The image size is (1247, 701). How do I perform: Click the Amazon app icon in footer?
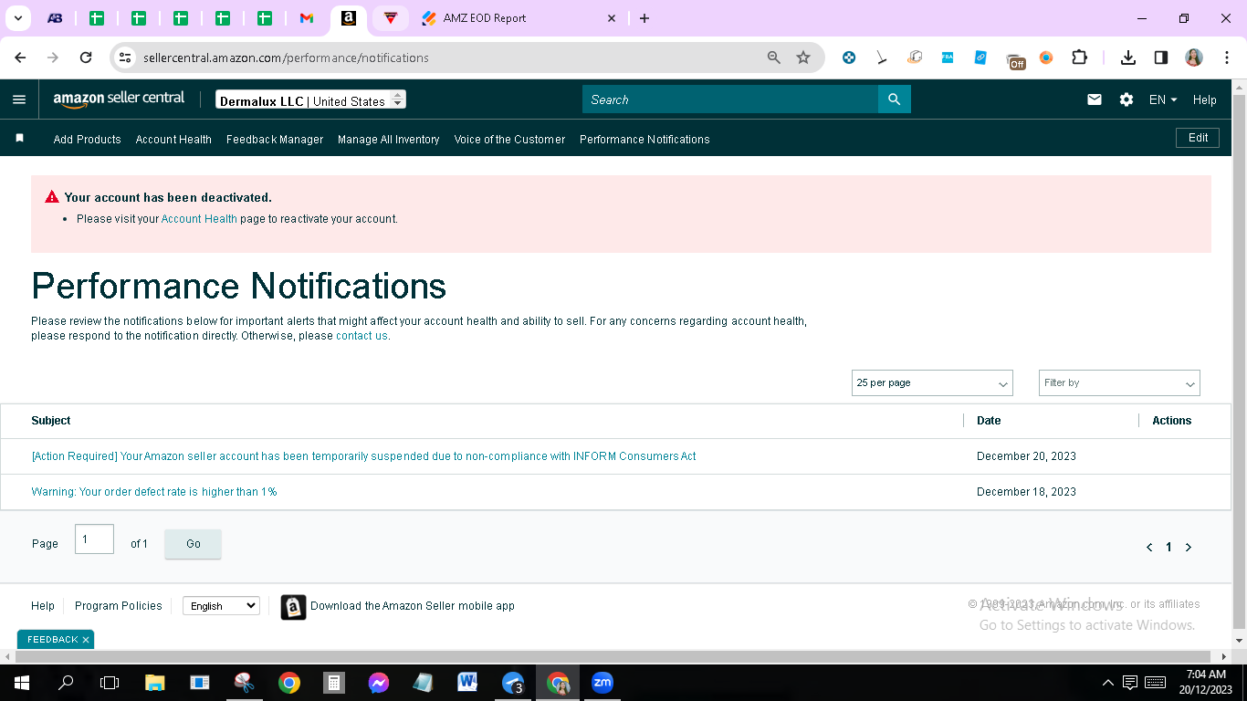pyautogui.click(x=293, y=607)
